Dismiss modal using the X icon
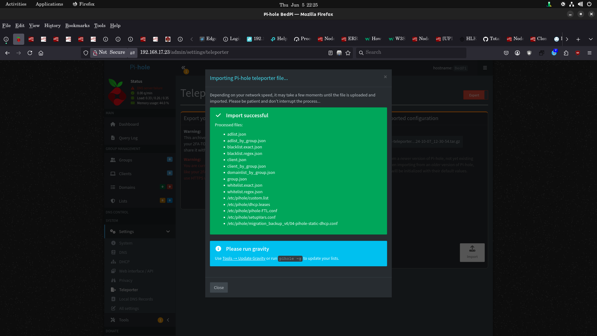Viewport: 597px width, 336px height. [385, 77]
